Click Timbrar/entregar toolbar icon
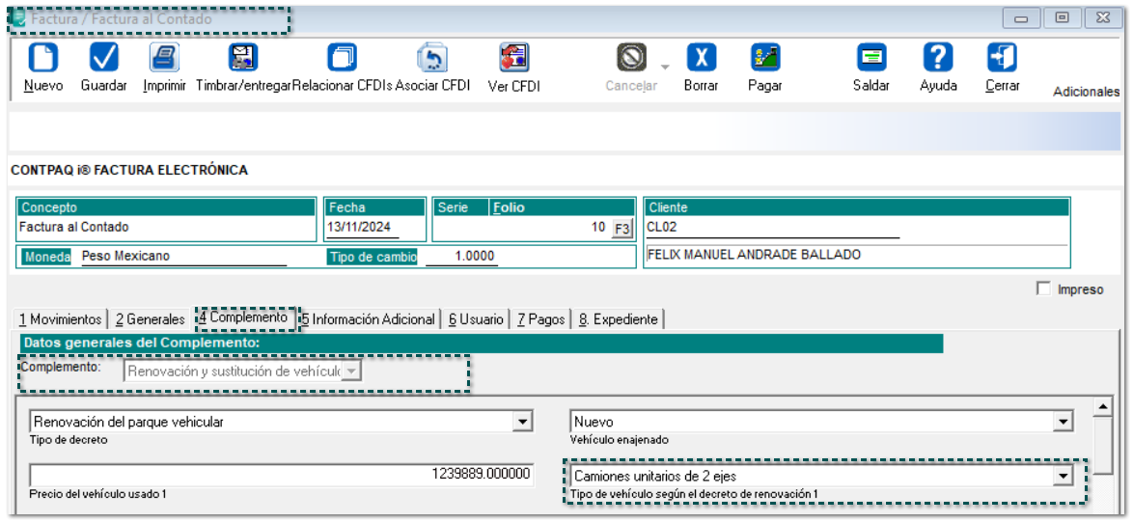The height and width of the screenshot is (523, 1133). [x=242, y=59]
